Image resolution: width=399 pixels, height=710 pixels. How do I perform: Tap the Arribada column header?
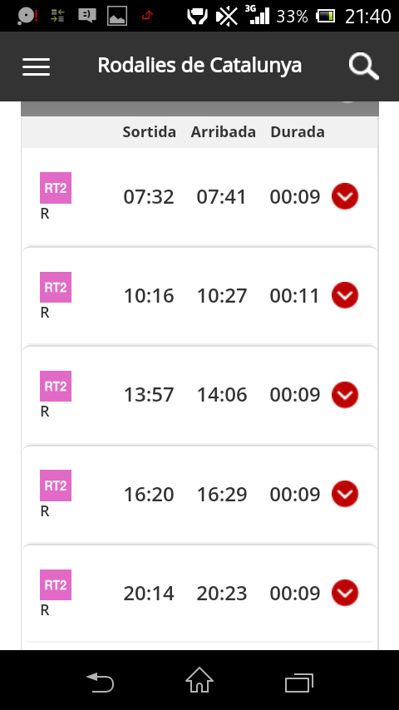tap(224, 131)
